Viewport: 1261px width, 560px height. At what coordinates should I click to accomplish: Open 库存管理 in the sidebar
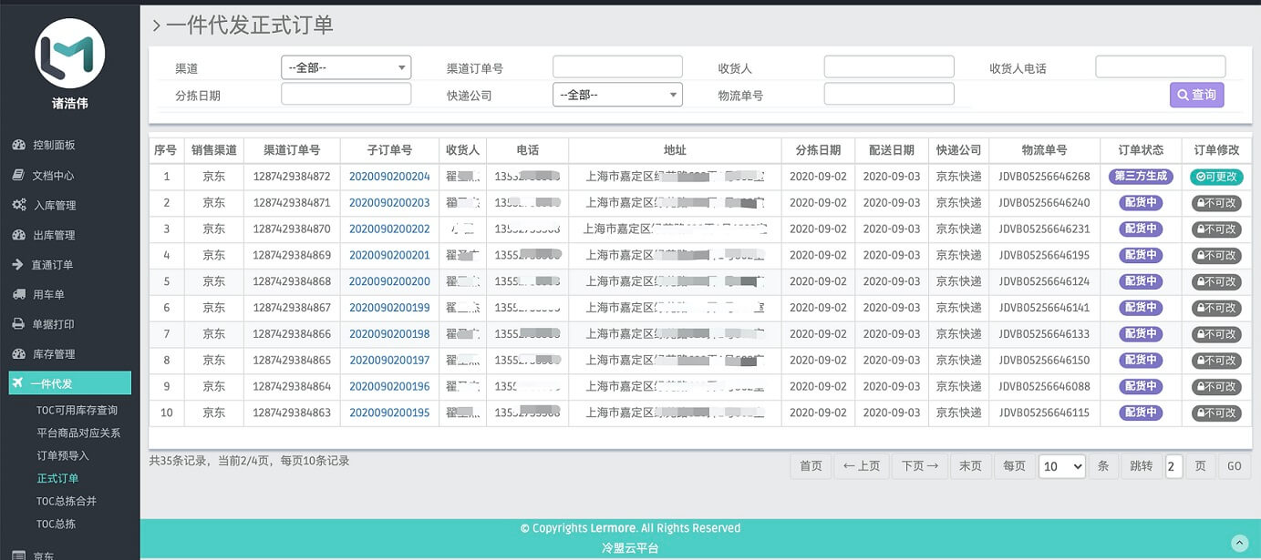[54, 353]
